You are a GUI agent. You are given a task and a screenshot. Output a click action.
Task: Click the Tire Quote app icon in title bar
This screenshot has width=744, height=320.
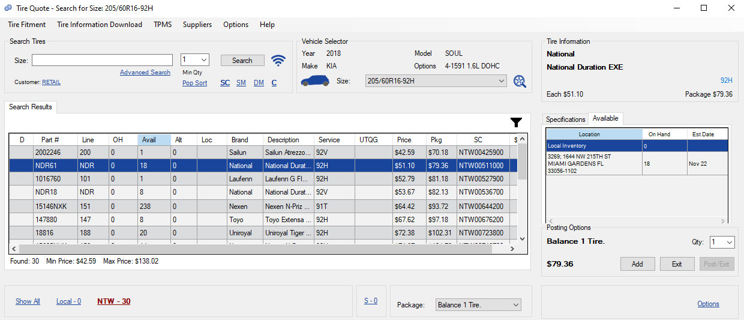[x=8, y=8]
